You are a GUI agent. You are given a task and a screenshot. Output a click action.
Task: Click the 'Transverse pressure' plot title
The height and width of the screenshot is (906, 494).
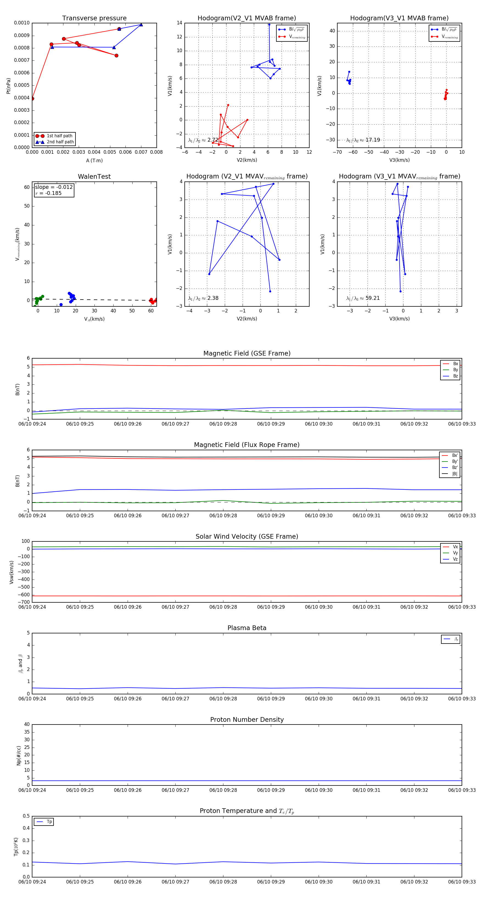click(x=94, y=18)
